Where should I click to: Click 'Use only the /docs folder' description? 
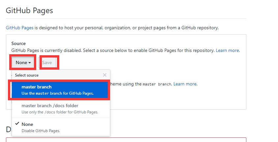[x=60, y=112]
